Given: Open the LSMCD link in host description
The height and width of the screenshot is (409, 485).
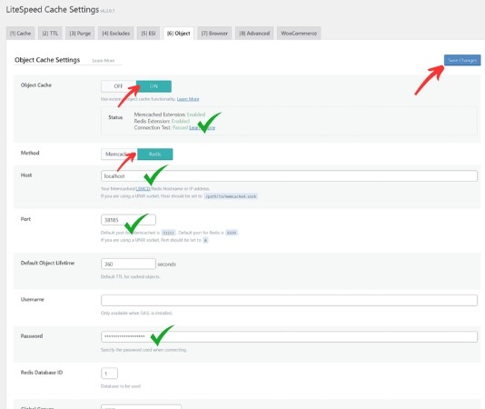Looking at the screenshot, I should pyautogui.click(x=143, y=188).
